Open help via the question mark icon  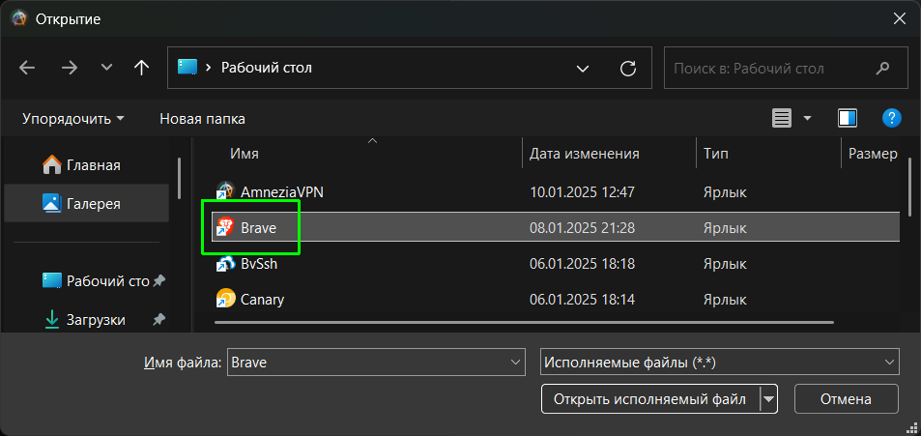[892, 118]
